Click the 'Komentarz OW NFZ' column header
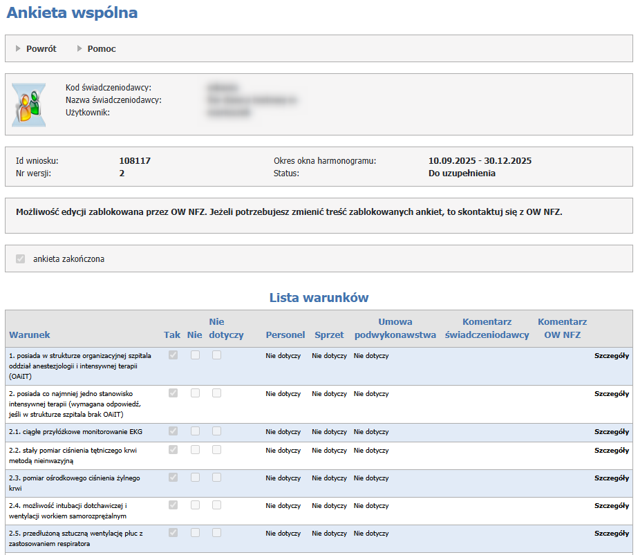 (x=562, y=328)
